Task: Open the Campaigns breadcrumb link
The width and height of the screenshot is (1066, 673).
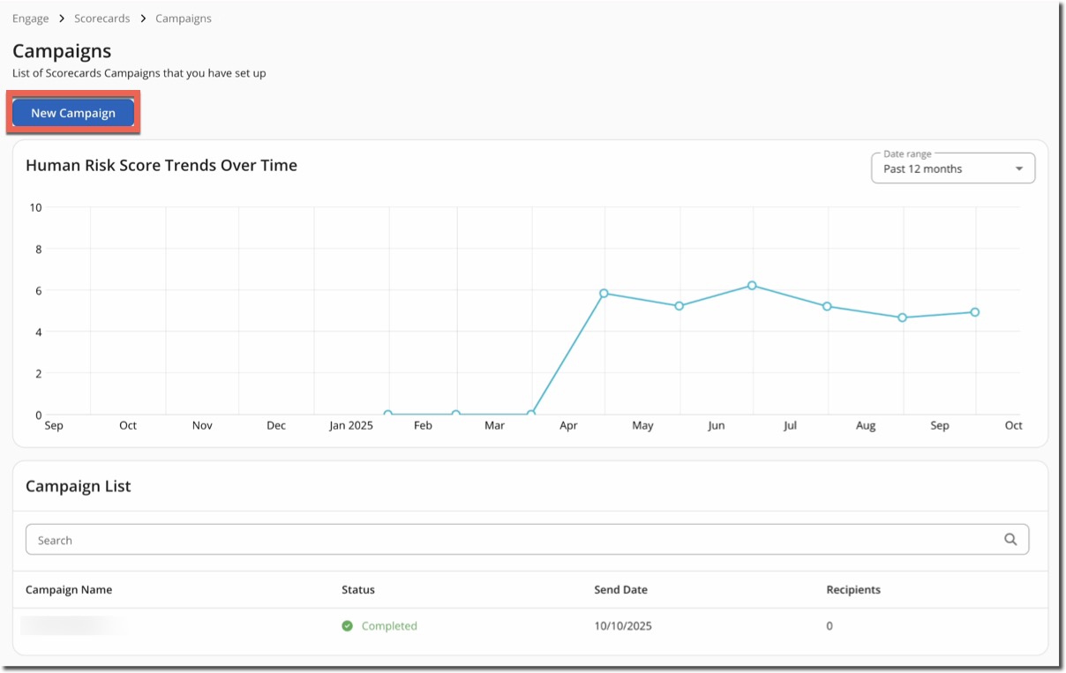Action: point(183,18)
